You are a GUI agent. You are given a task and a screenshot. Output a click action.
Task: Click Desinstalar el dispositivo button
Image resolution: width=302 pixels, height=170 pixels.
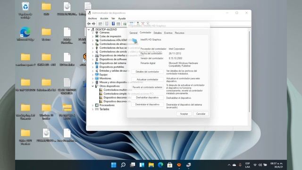click(x=147, y=104)
